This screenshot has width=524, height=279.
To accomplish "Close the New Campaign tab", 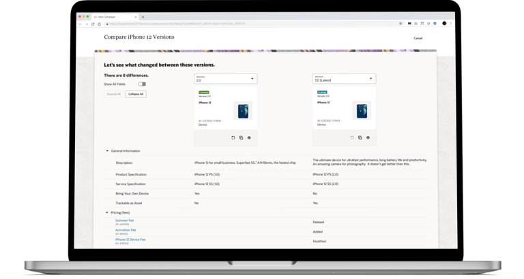I will point(136,17).
